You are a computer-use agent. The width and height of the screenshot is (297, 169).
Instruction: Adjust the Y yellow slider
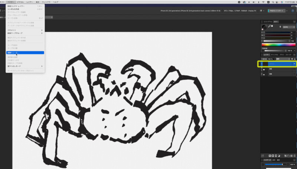click(277, 38)
